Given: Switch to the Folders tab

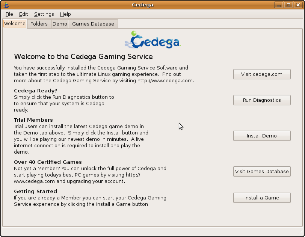Looking at the screenshot, I should [39, 24].
